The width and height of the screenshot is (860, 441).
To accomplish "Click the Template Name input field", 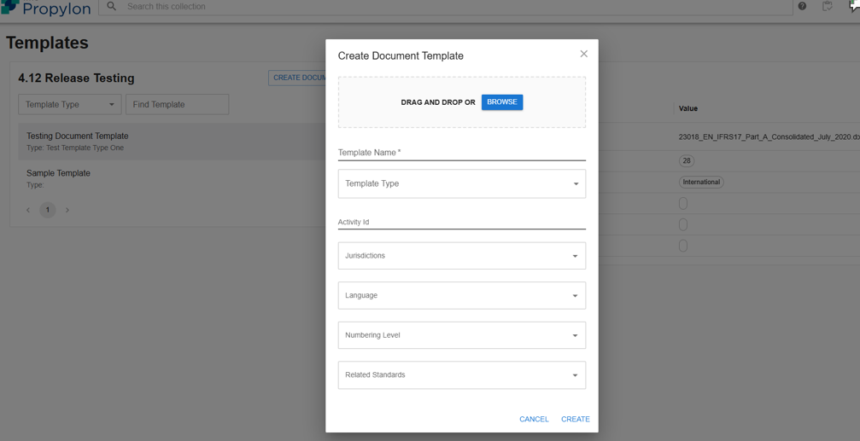I will (461, 153).
